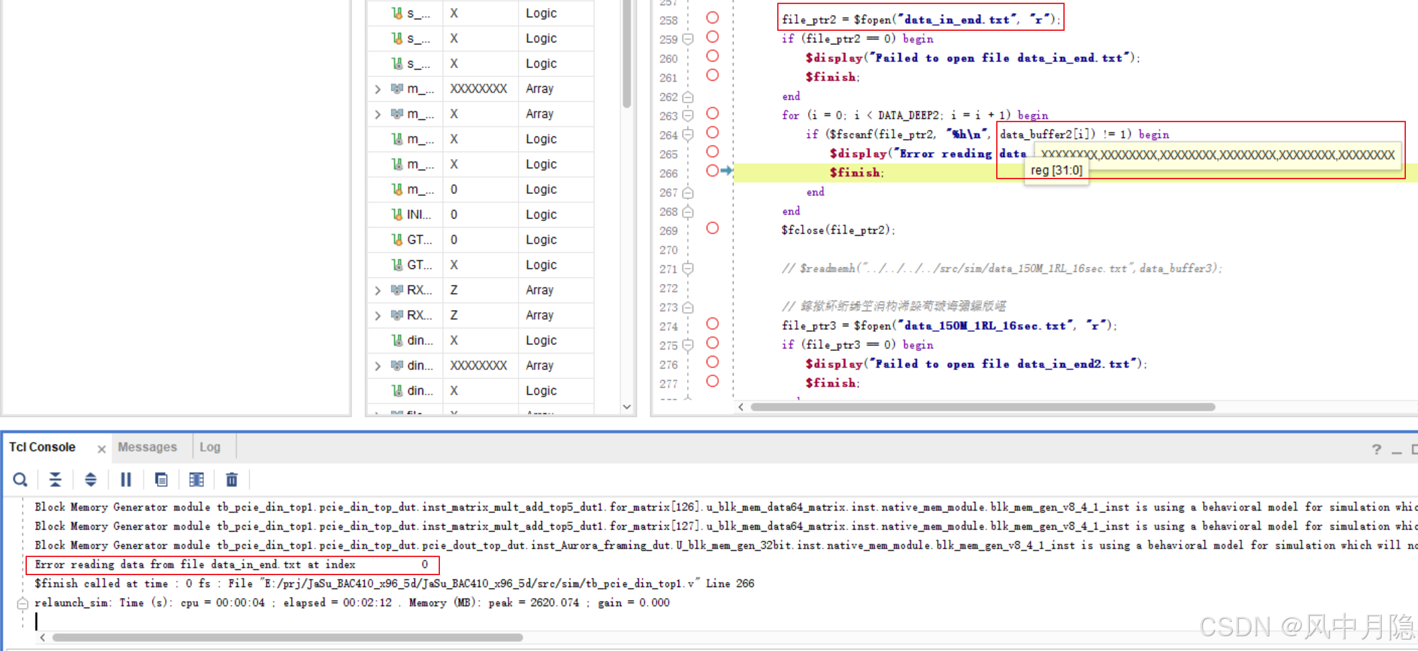Copy console text with the copy icon
Image resolution: width=1418 pixels, height=651 pixels.
pos(161,479)
